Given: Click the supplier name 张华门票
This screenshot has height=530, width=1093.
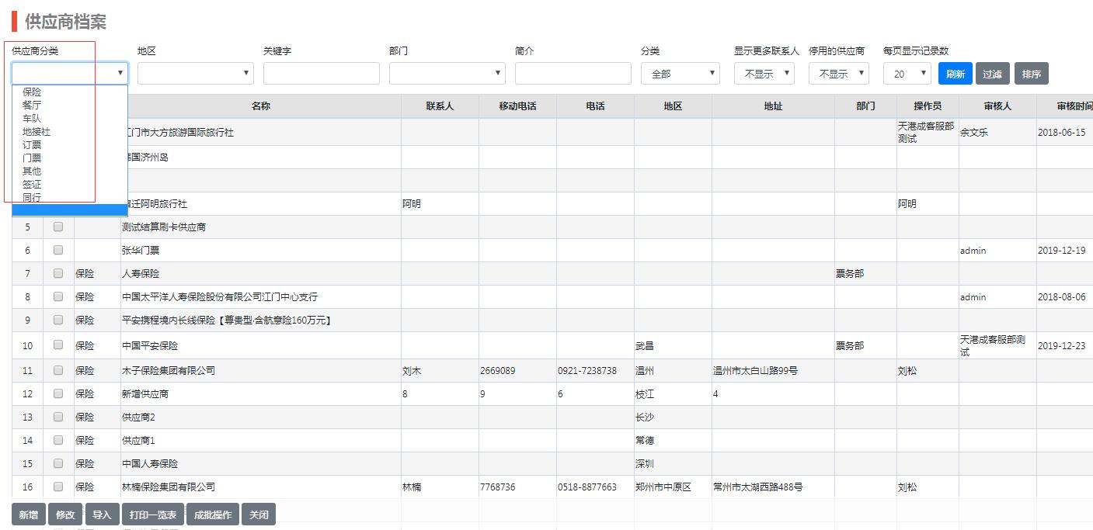Looking at the screenshot, I should 141,251.
